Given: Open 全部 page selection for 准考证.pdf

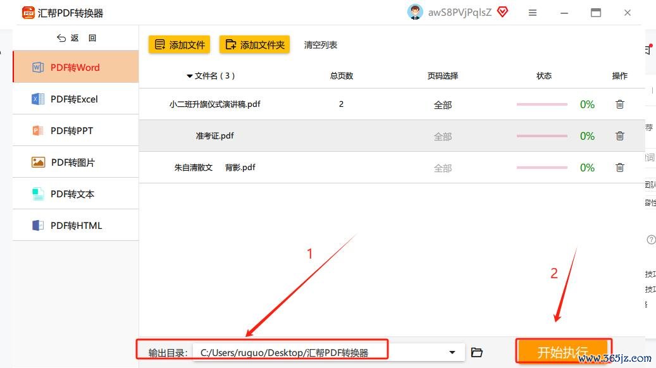Looking at the screenshot, I should click(443, 137).
